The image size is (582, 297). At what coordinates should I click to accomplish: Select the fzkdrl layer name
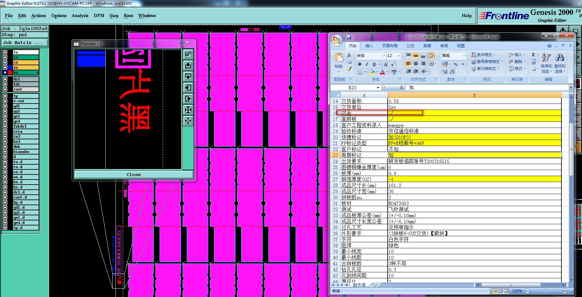point(26,126)
